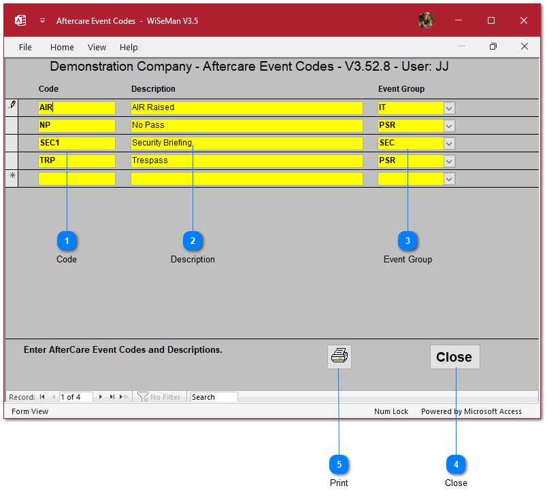
Task: Expand Event Group dropdown for AIR row
Action: [x=449, y=108]
